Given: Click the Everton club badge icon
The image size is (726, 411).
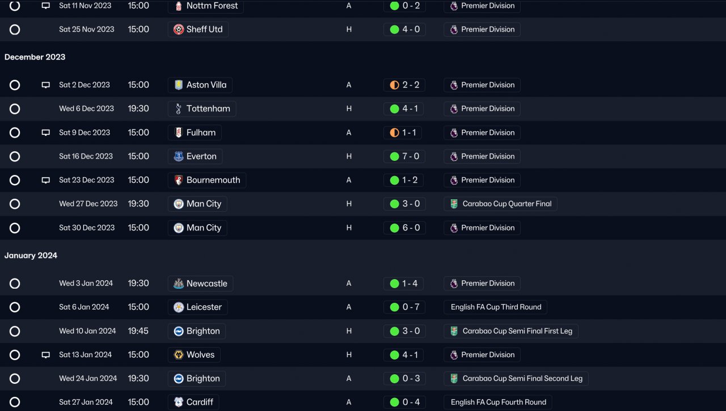Looking at the screenshot, I should coord(179,156).
